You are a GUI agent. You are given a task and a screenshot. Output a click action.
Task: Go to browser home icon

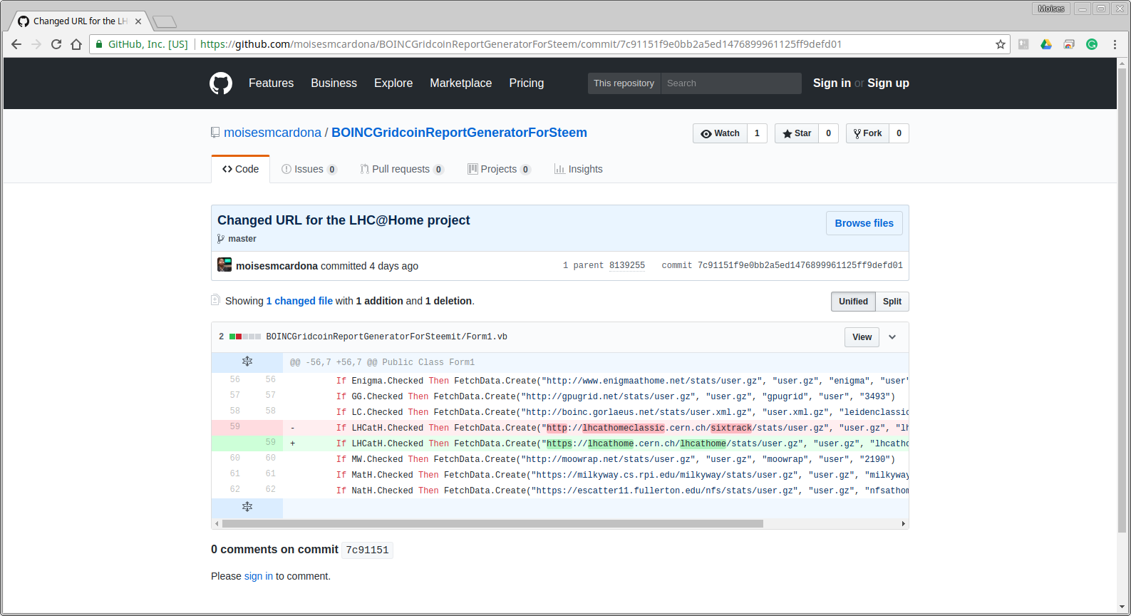(76, 44)
